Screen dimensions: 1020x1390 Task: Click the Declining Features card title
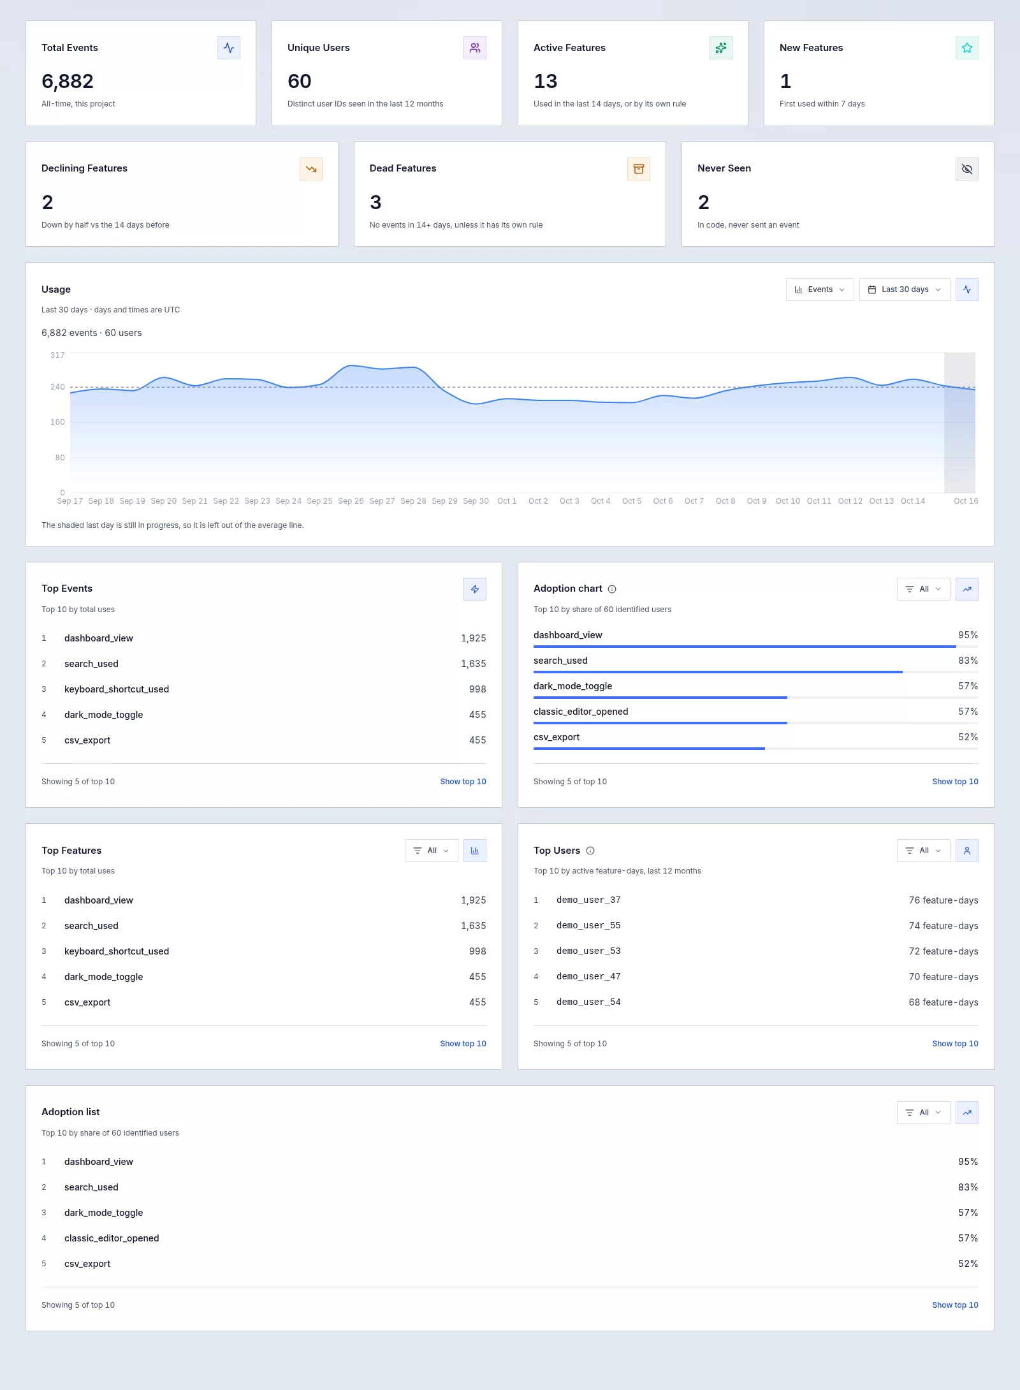pyautogui.click(x=84, y=168)
